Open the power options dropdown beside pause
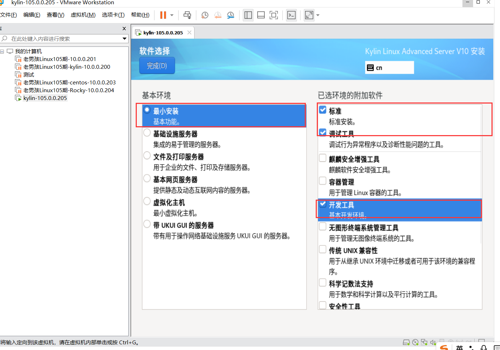Screen dimensions: 500x350 tap(172, 15)
